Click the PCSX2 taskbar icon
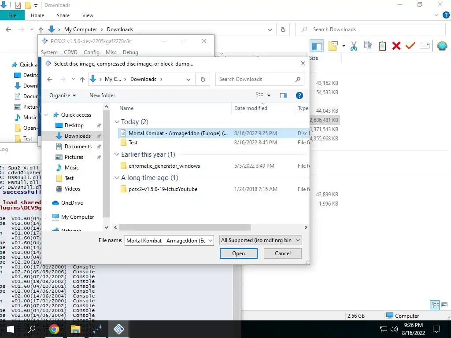This screenshot has width=451, height=338. (x=118, y=329)
